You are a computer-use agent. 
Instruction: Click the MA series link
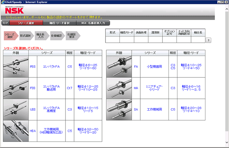[x=136, y=88]
